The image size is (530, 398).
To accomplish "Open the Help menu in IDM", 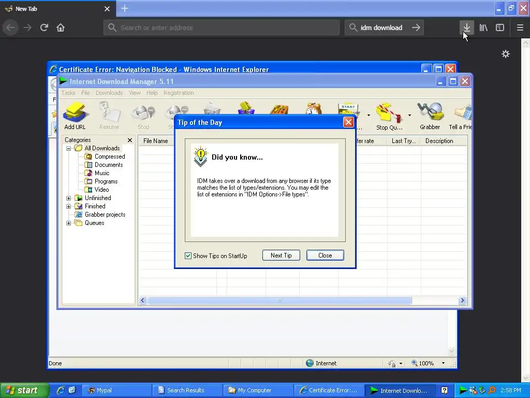I will point(152,93).
